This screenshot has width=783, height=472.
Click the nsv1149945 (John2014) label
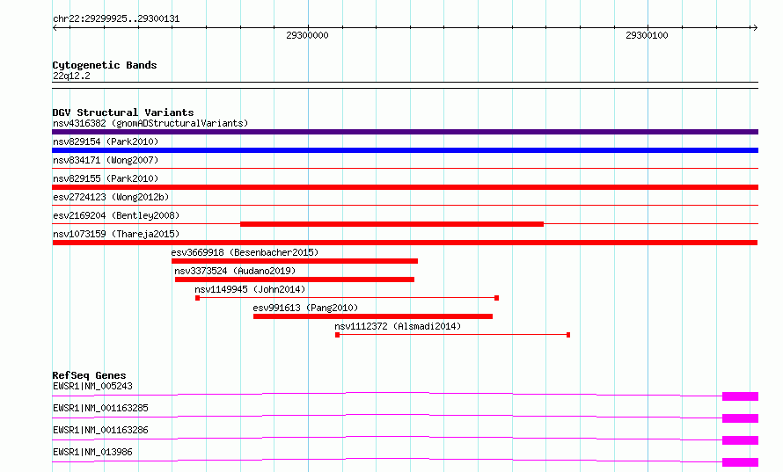pos(250,289)
